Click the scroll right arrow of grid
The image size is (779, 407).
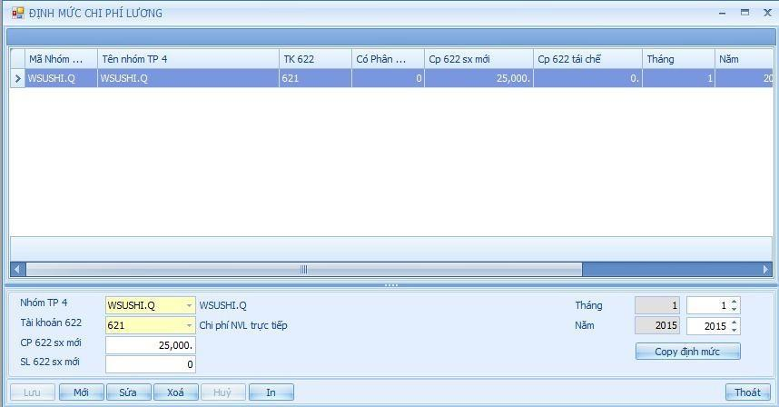[x=765, y=269]
